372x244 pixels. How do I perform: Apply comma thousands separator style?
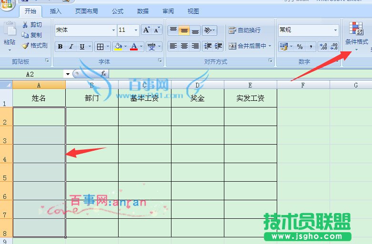311,47
